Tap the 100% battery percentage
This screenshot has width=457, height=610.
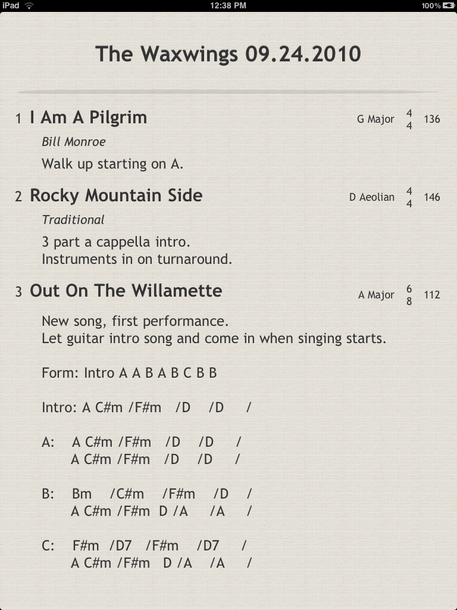pos(430,5)
